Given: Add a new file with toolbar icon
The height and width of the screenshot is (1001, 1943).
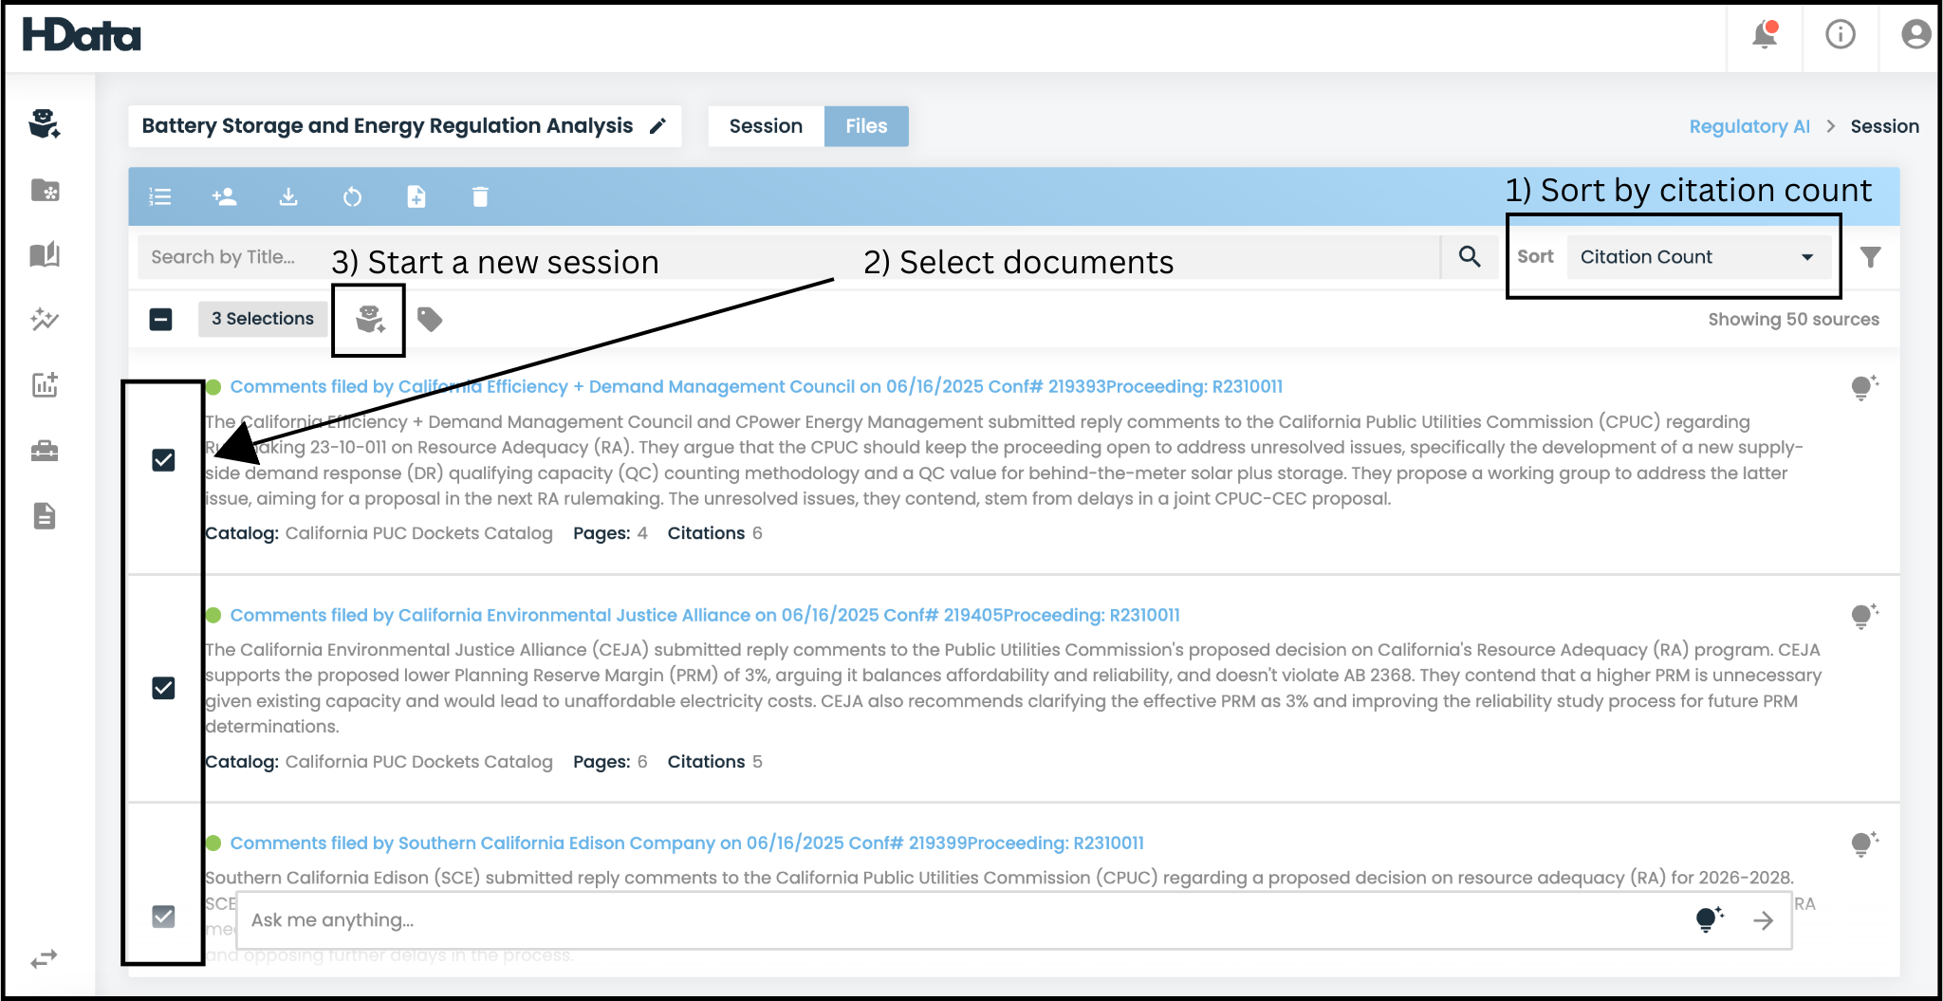Looking at the screenshot, I should (x=416, y=196).
